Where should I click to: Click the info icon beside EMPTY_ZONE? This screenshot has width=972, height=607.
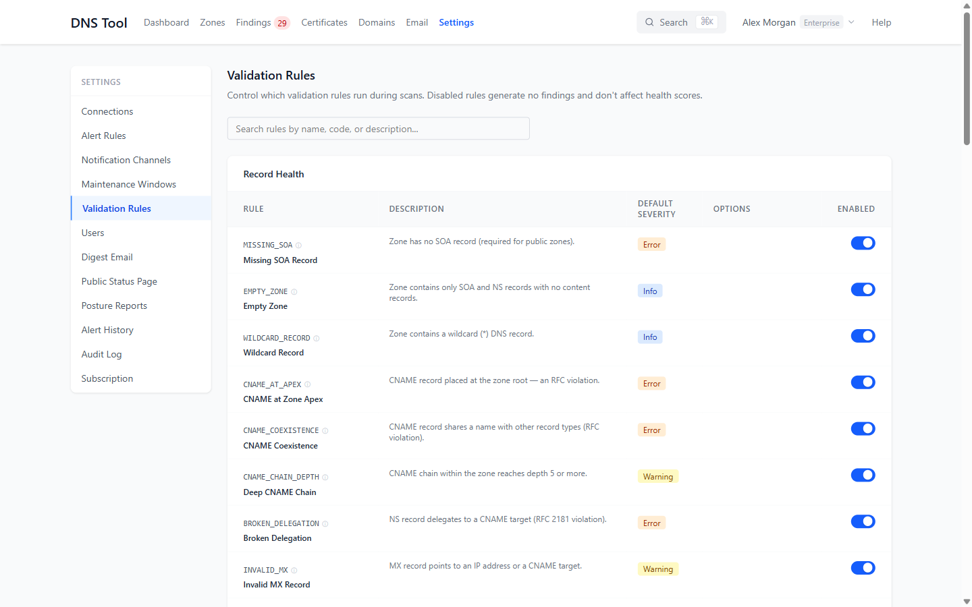click(x=294, y=292)
